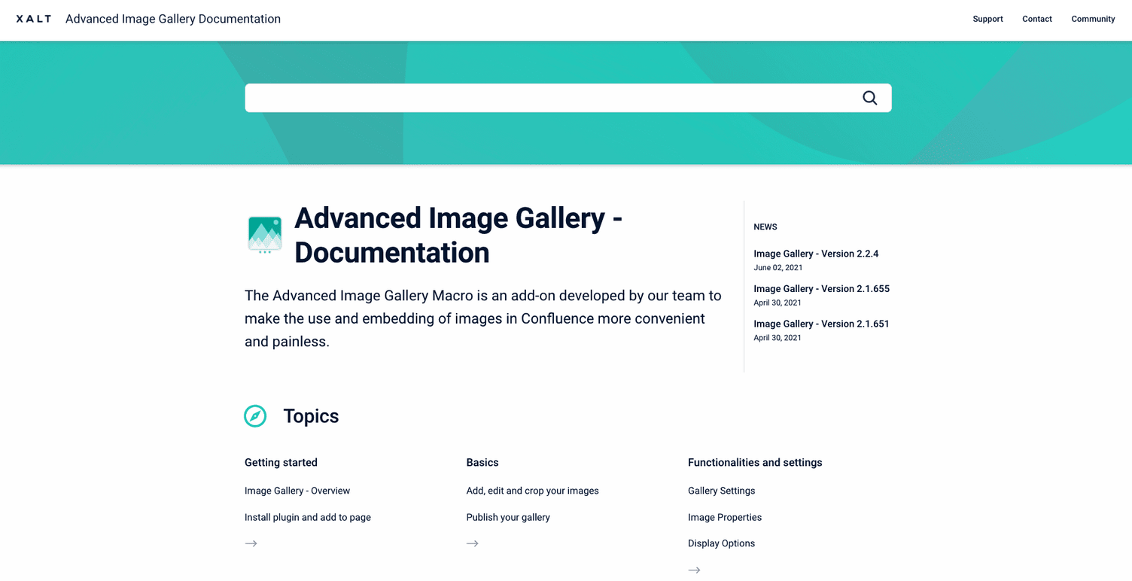Open Image Gallery - Overview page
The height and width of the screenshot is (581, 1132).
tap(297, 491)
